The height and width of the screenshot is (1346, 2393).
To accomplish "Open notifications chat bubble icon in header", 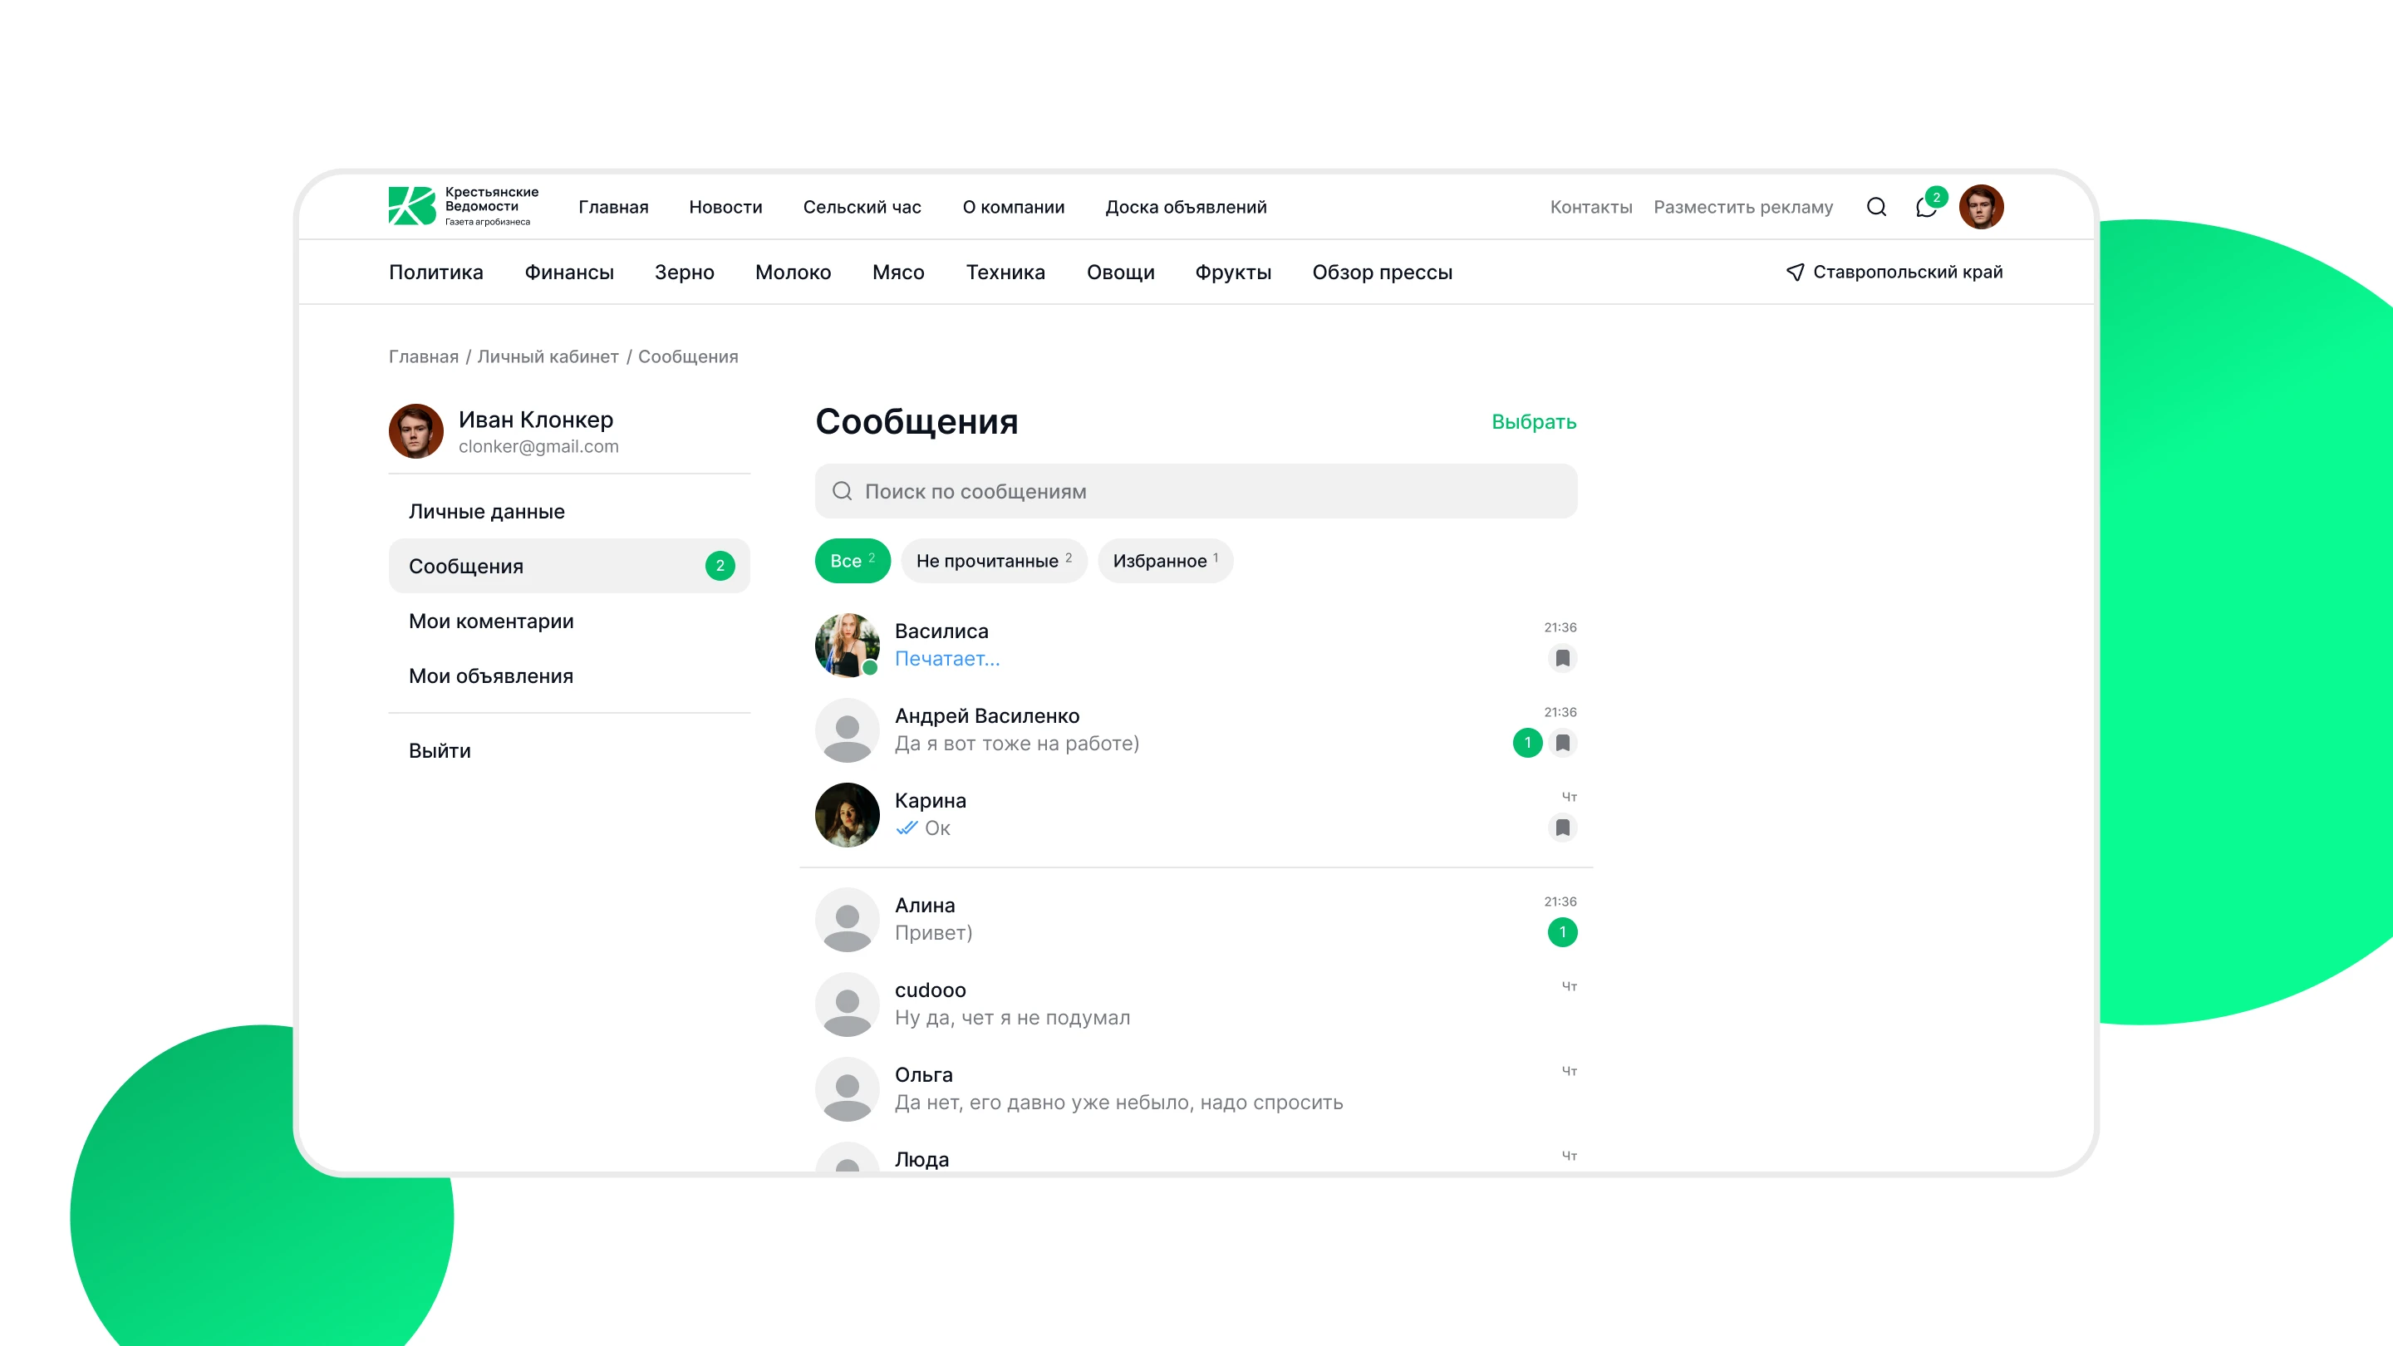I will (x=1927, y=208).
